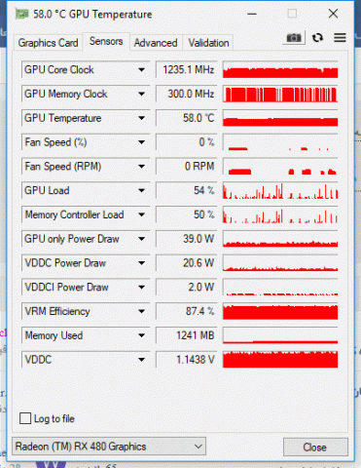This screenshot has height=468, width=361.
Task: Minimize the GPU-Z window
Action: tap(252, 14)
